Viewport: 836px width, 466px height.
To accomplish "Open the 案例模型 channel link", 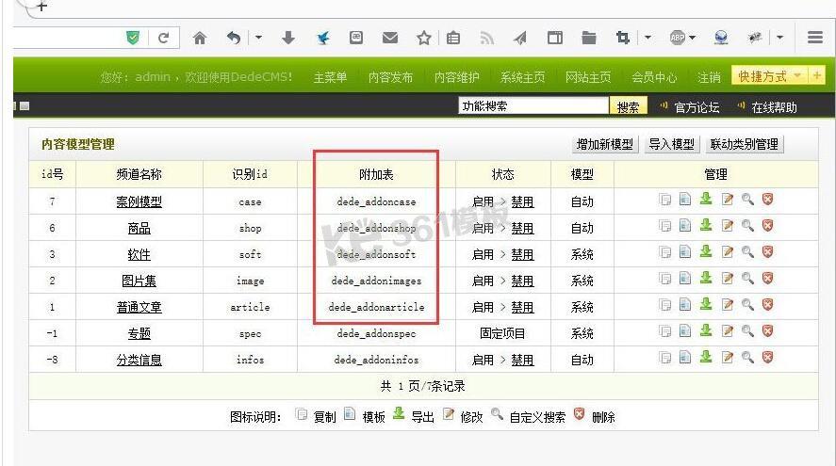I will [x=139, y=201].
